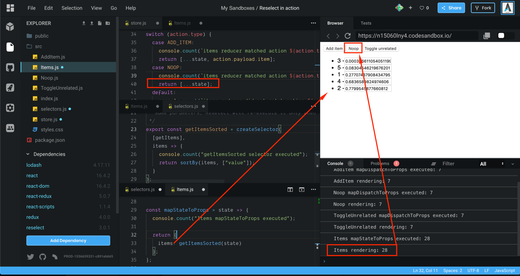Viewport: 520px width, 276px height.
Task: Collapse the Dependencies section
Action: point(28,154)
